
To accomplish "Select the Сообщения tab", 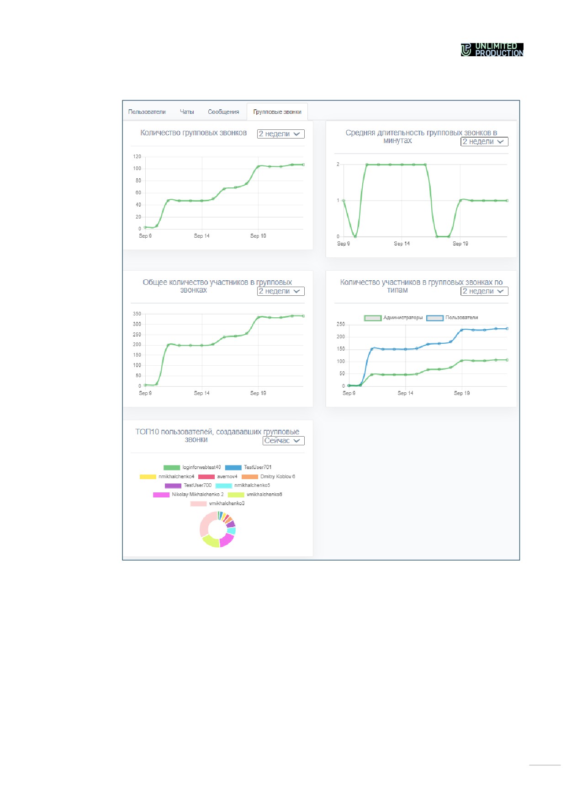I will click(x=223, y=112).
